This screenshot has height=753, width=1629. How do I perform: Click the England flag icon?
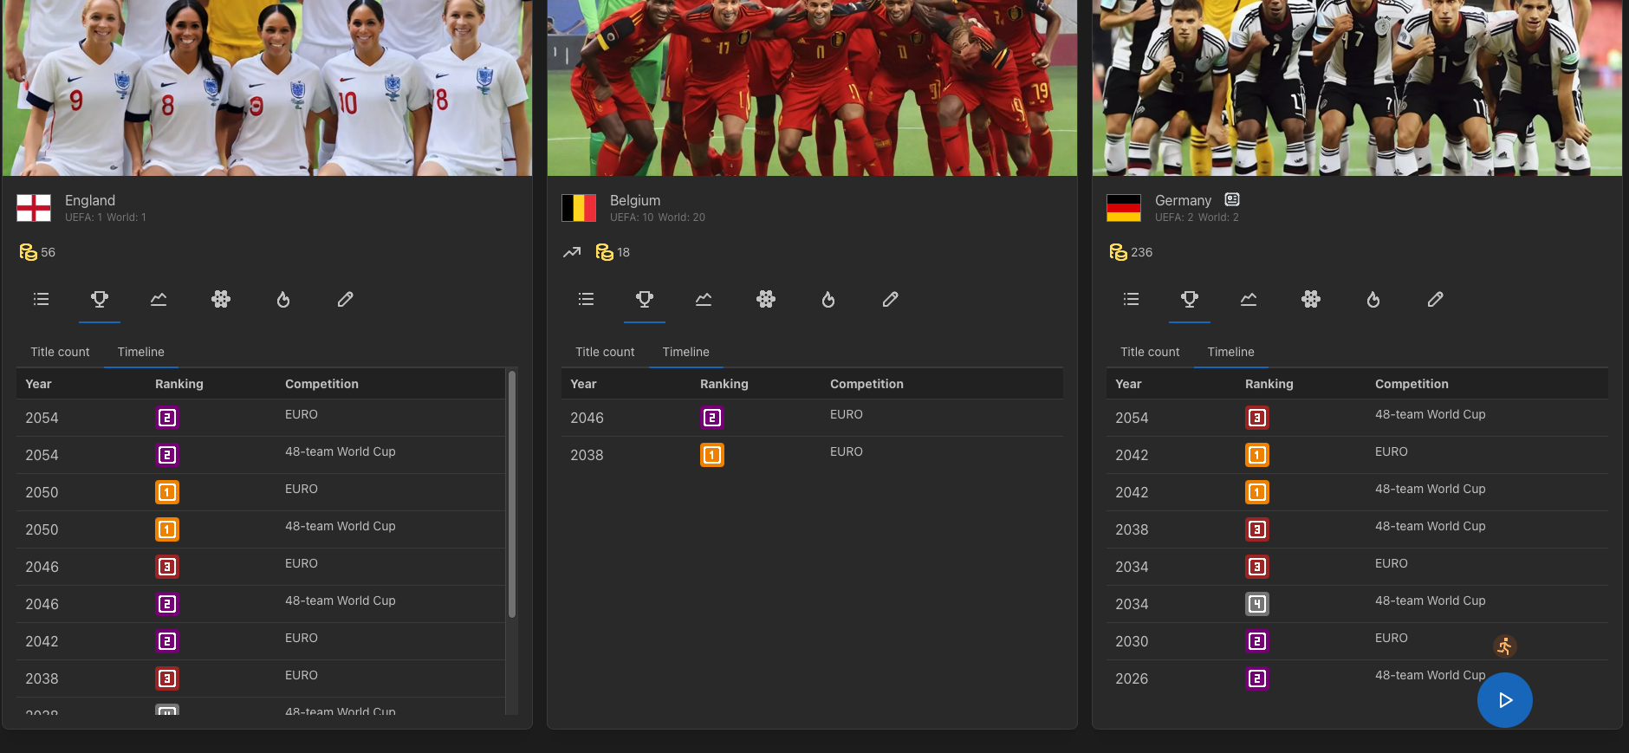click(34, 208)
